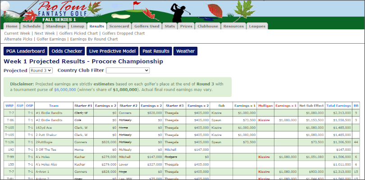Open the Next Week link
This screenshot has width=365, height=180.
(45, 33)
